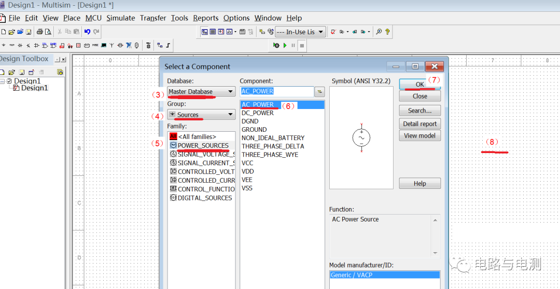Place a Transistor component
The image size is (560, 289).
pyautogui.click(x=28, y=45)
